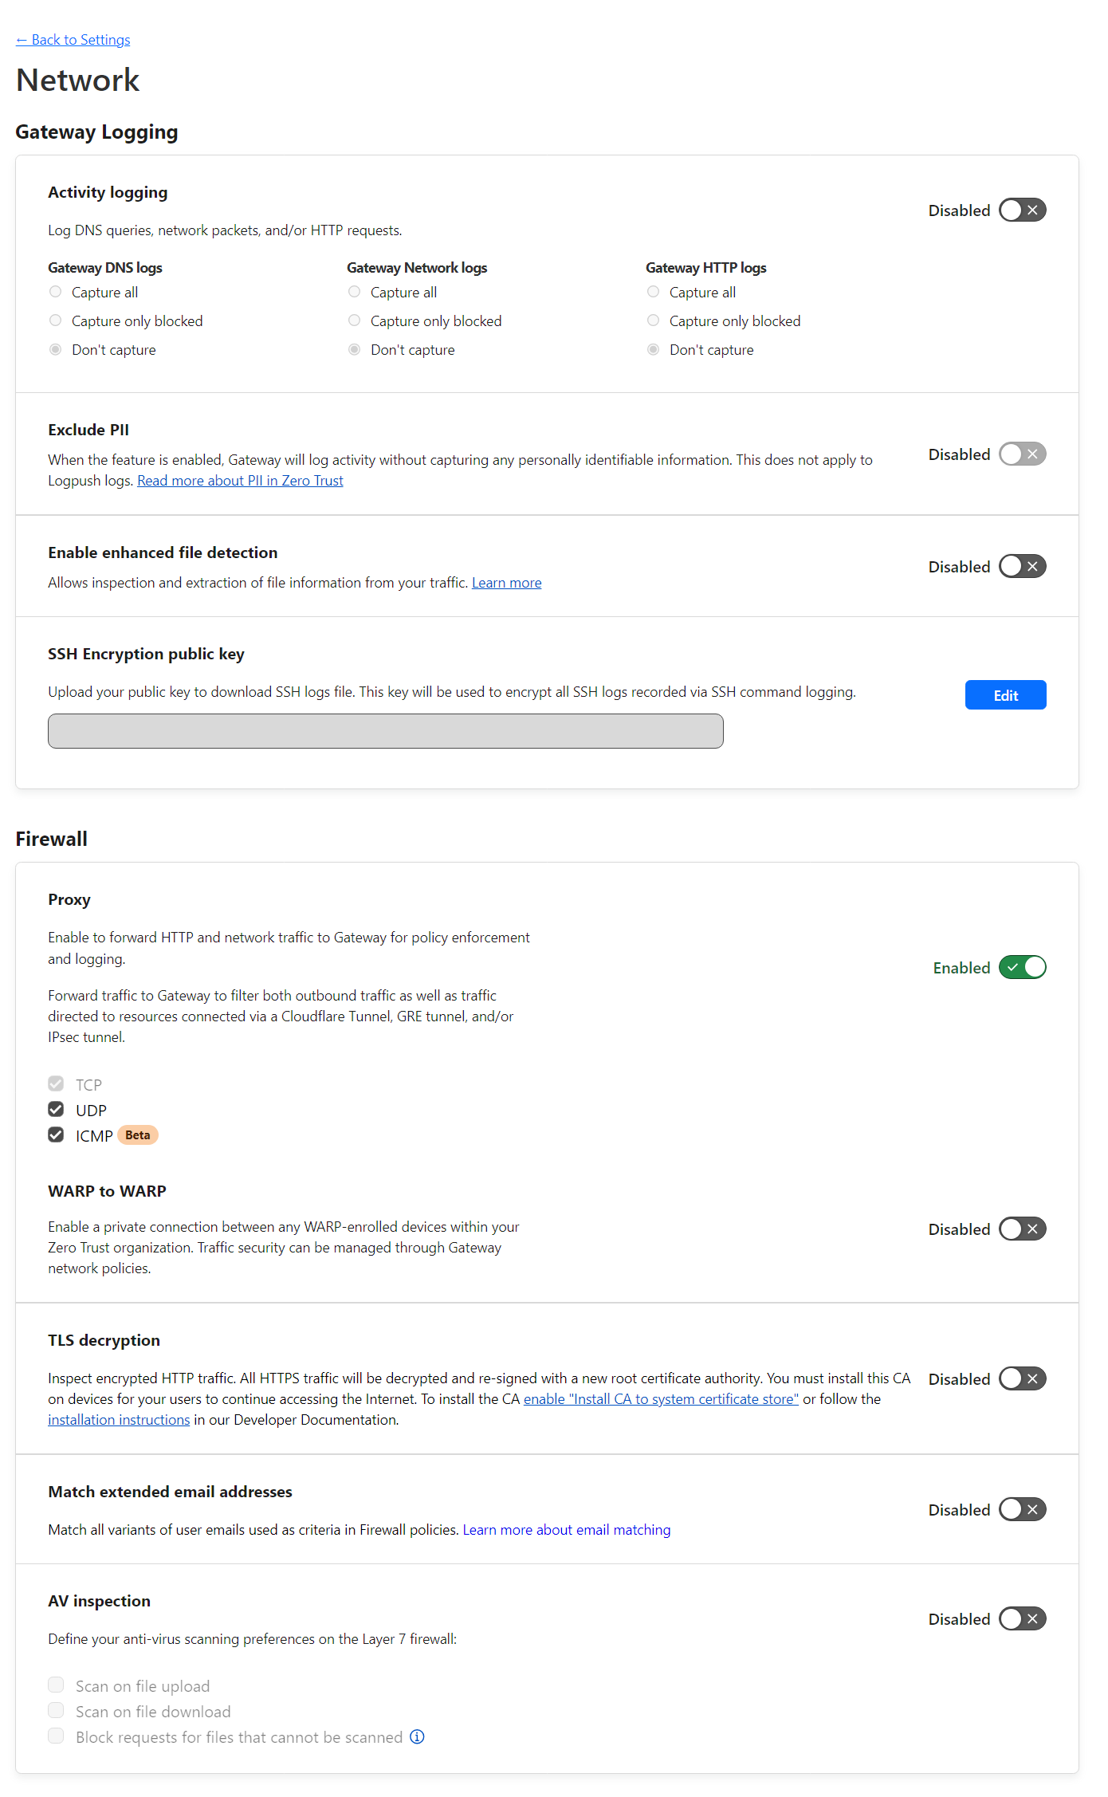The width and height of the screenshot is (1108, 1797).
Task: Click the installation instructions link
Action: [119, 1420]
